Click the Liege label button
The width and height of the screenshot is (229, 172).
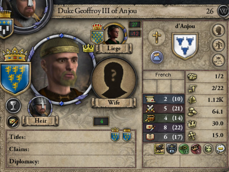tap(114, 49)
